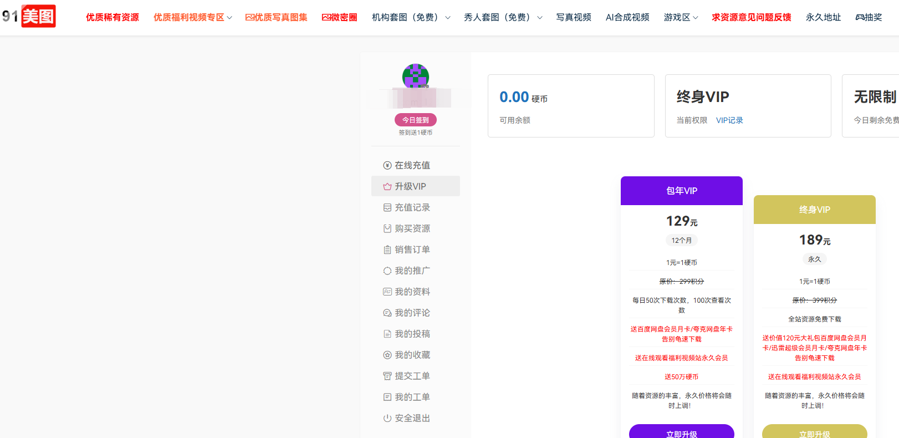Click the 我的投稿 document icon
The width and height of the screenshot is (899, 438).
point(387,334)
